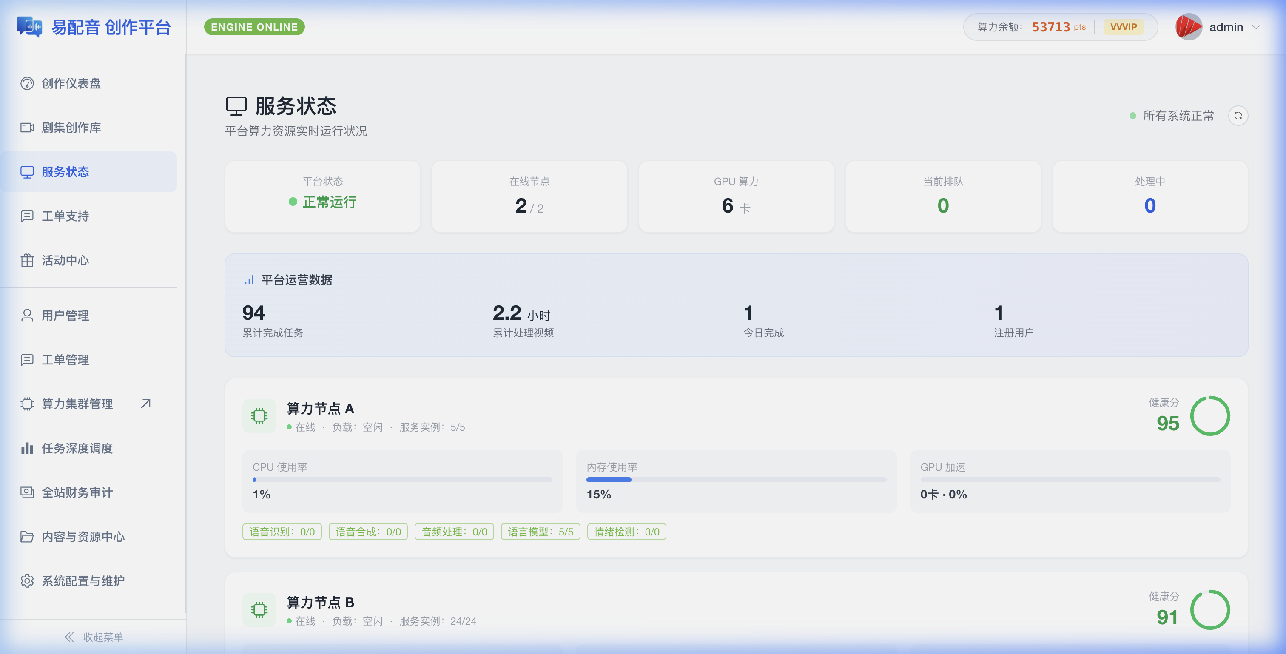Image resolution: width=1286 pixels, height=654 pixels.
Task: Click the 算力节点 A chip icon
Action: 259,416
